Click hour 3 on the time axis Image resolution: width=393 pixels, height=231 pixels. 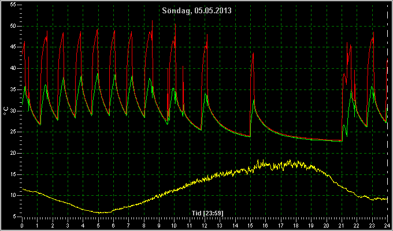[x=68, y=225]
